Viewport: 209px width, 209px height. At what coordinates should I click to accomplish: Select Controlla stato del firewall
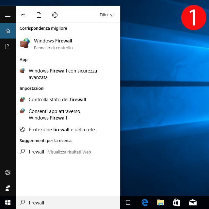[57, 100]
